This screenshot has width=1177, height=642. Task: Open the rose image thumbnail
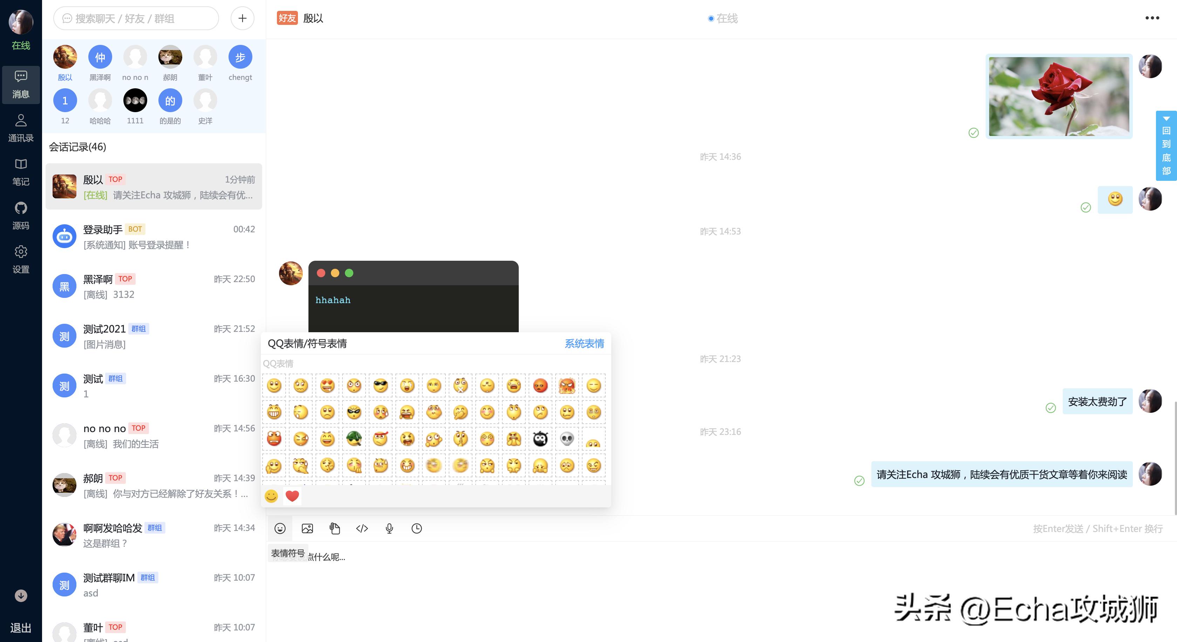[x=1058, y=96]
